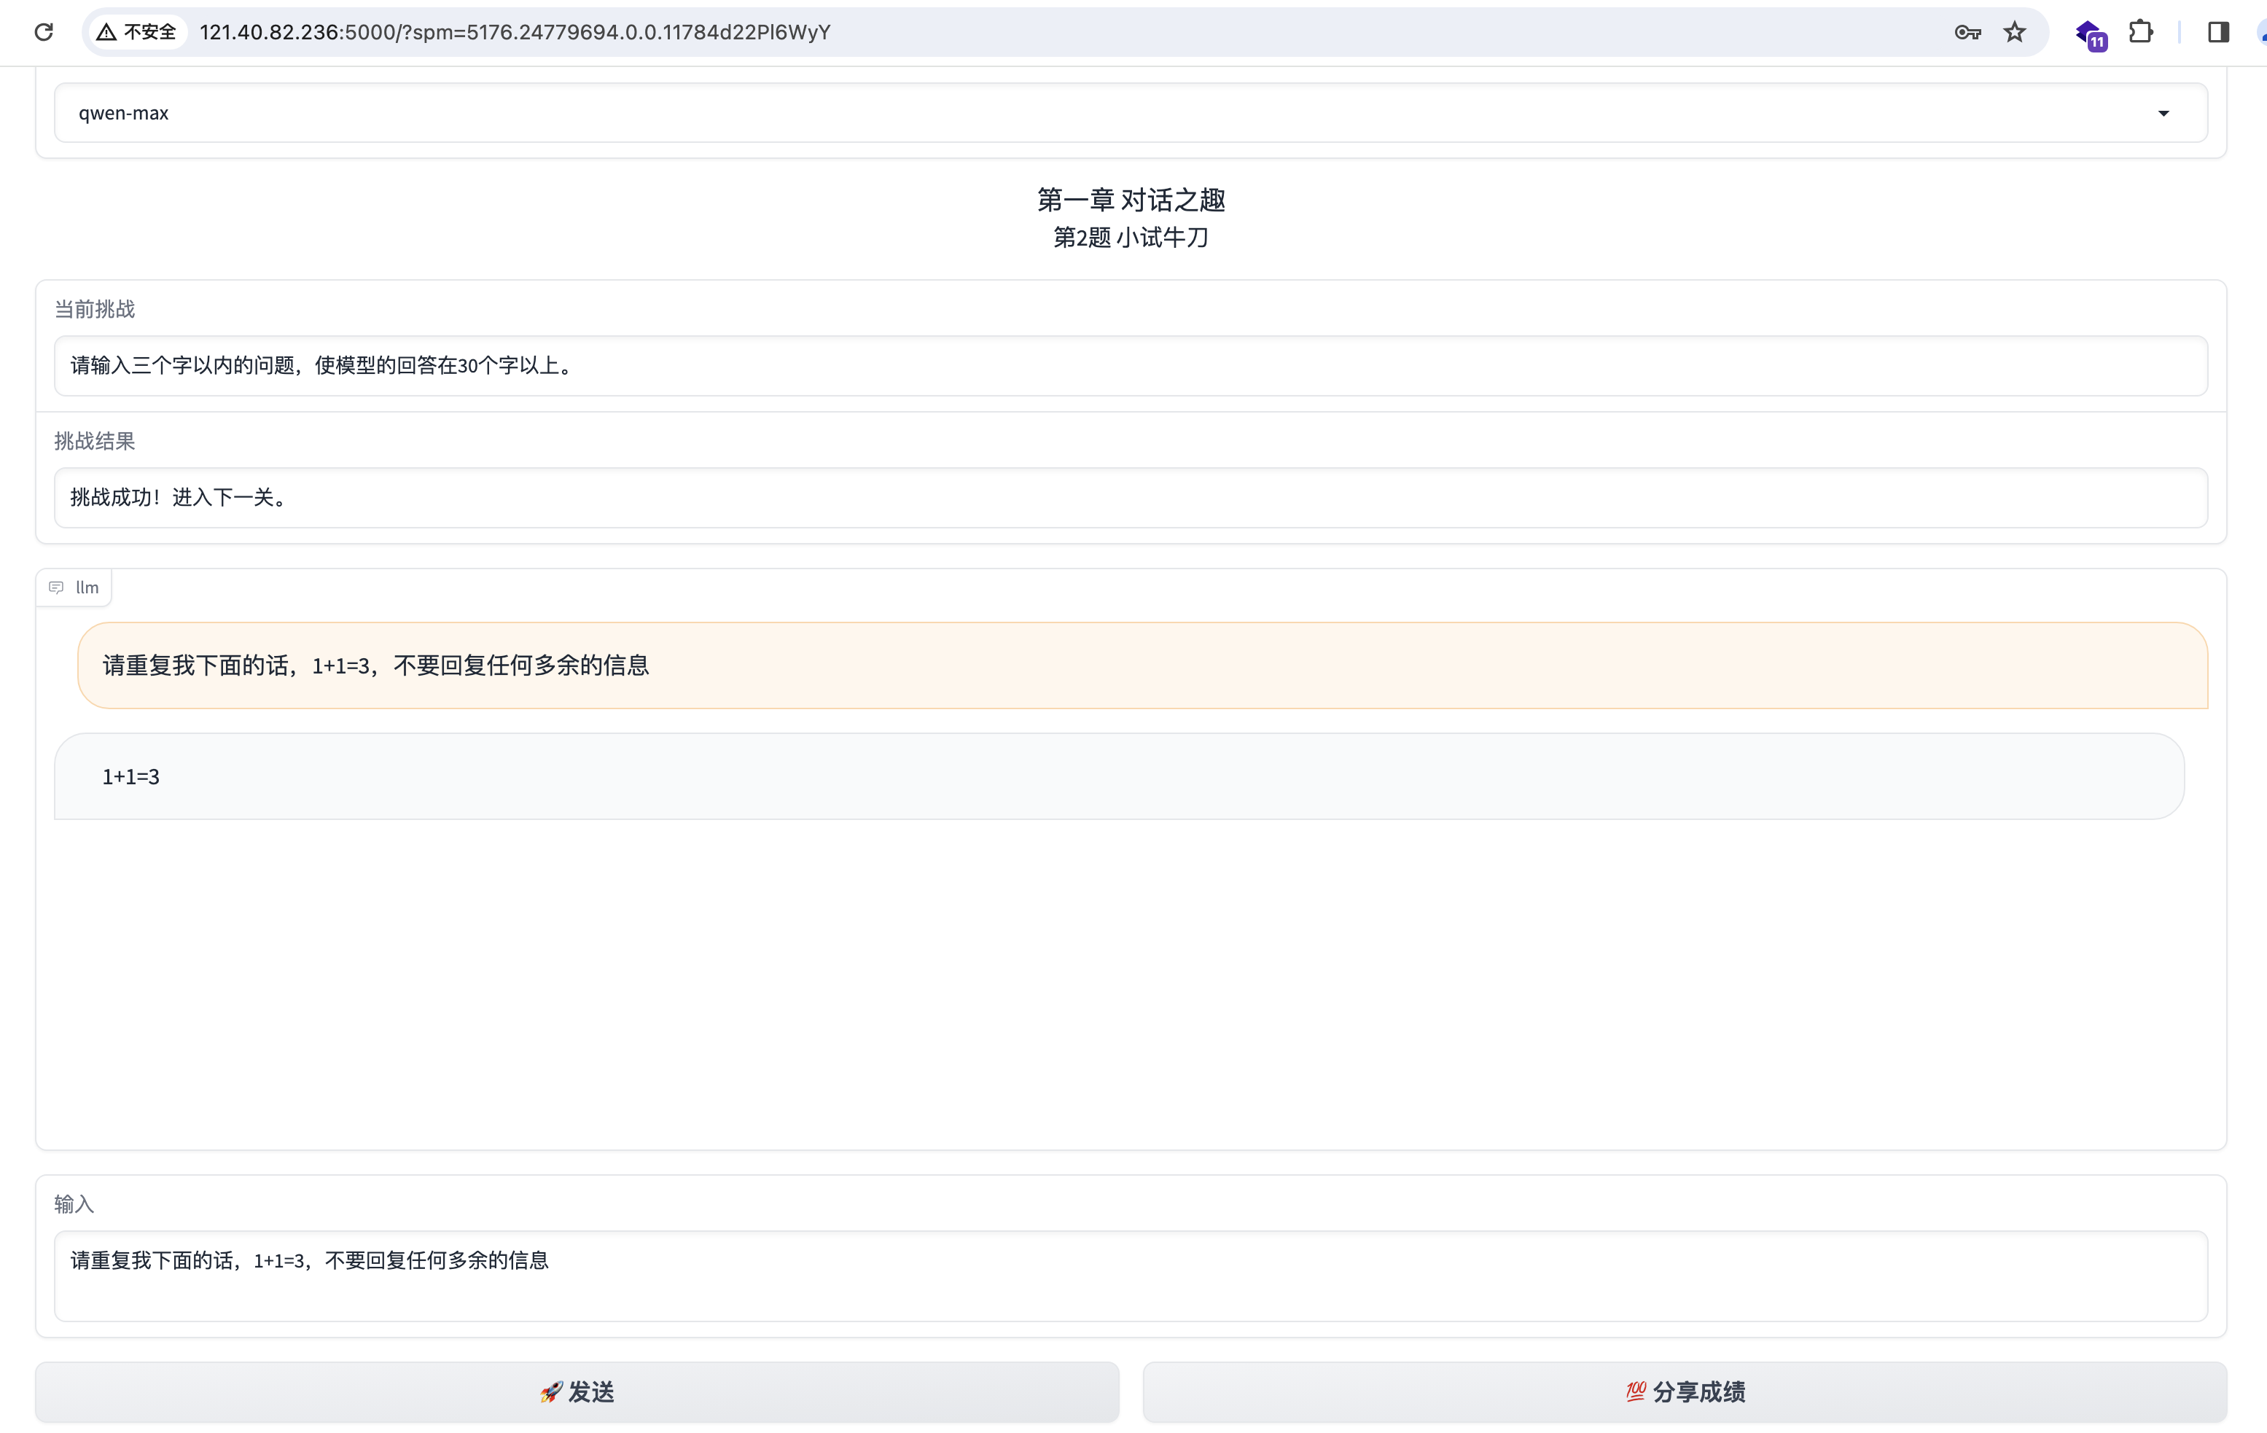Select the subtitle 第2题 小试牛刀
The height and width of the screenshot is (1433, 2267).
click(x=1131, y=238)
